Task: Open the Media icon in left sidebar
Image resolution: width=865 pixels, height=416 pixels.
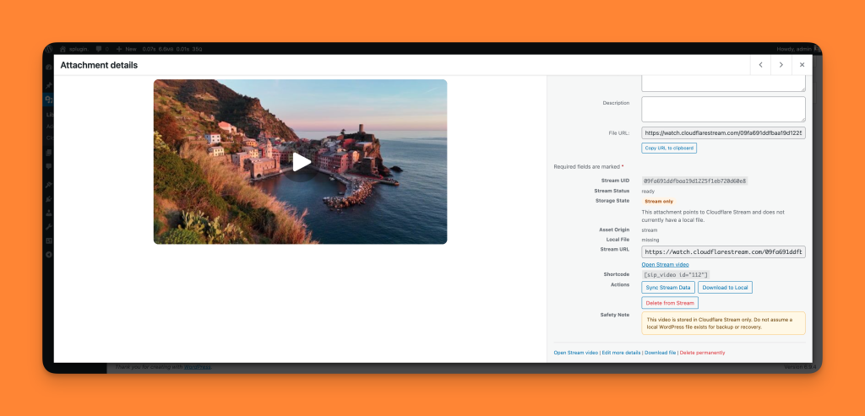Action: point(49,100)
